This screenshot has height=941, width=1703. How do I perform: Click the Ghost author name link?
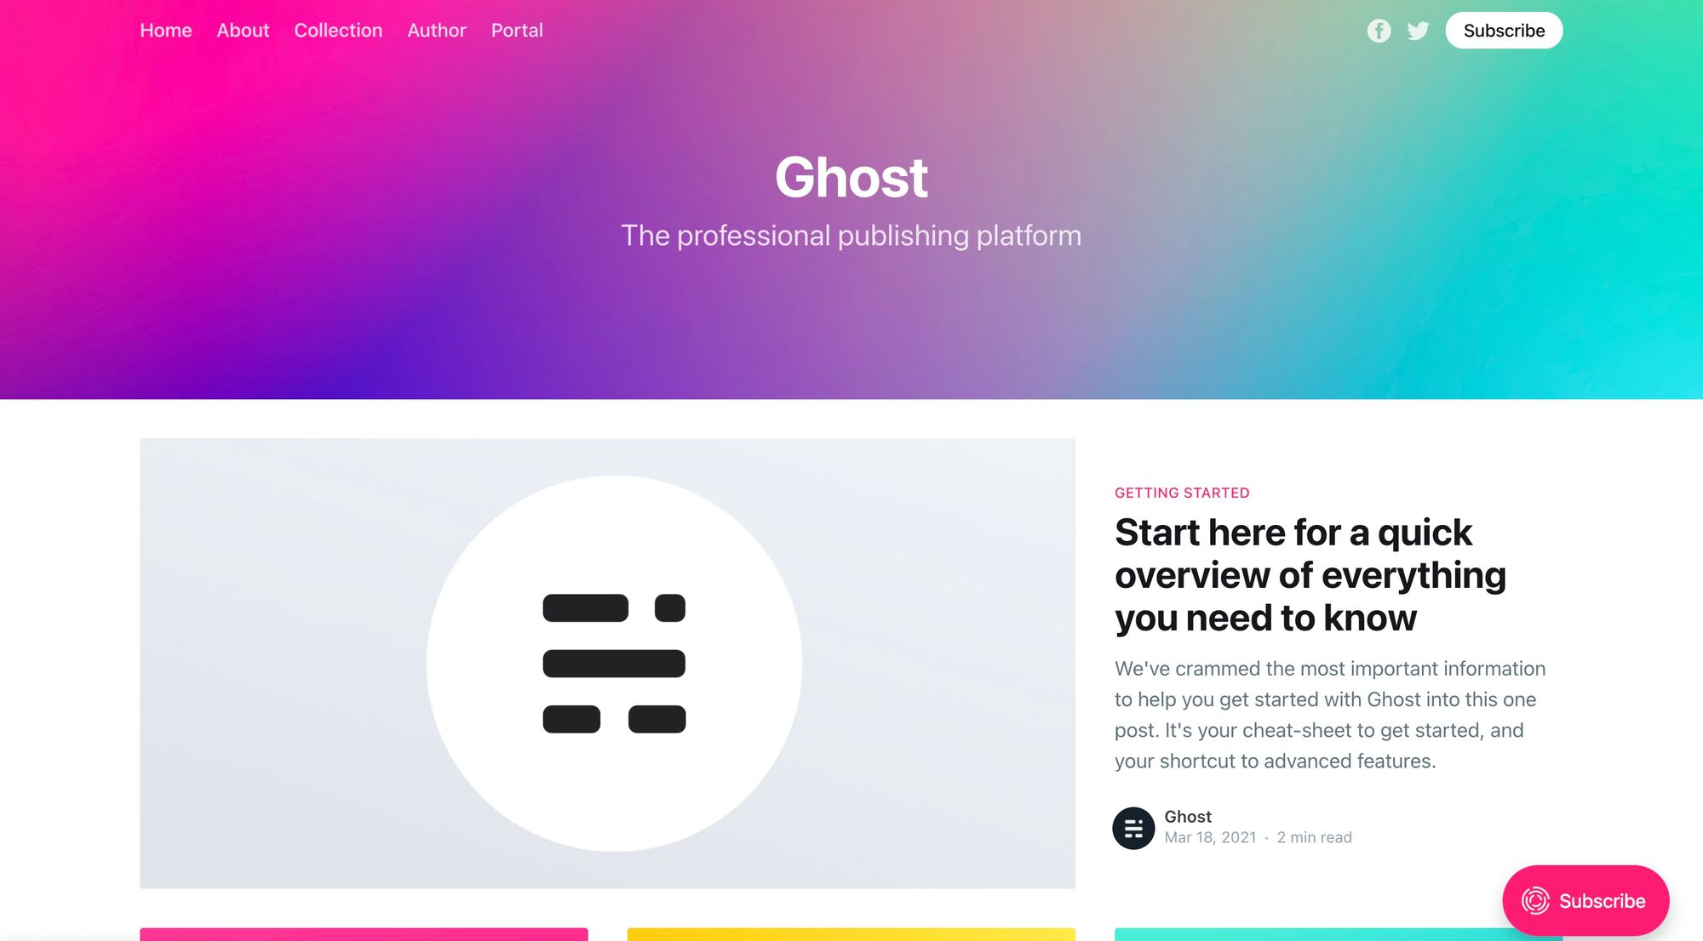(1187, 816)
